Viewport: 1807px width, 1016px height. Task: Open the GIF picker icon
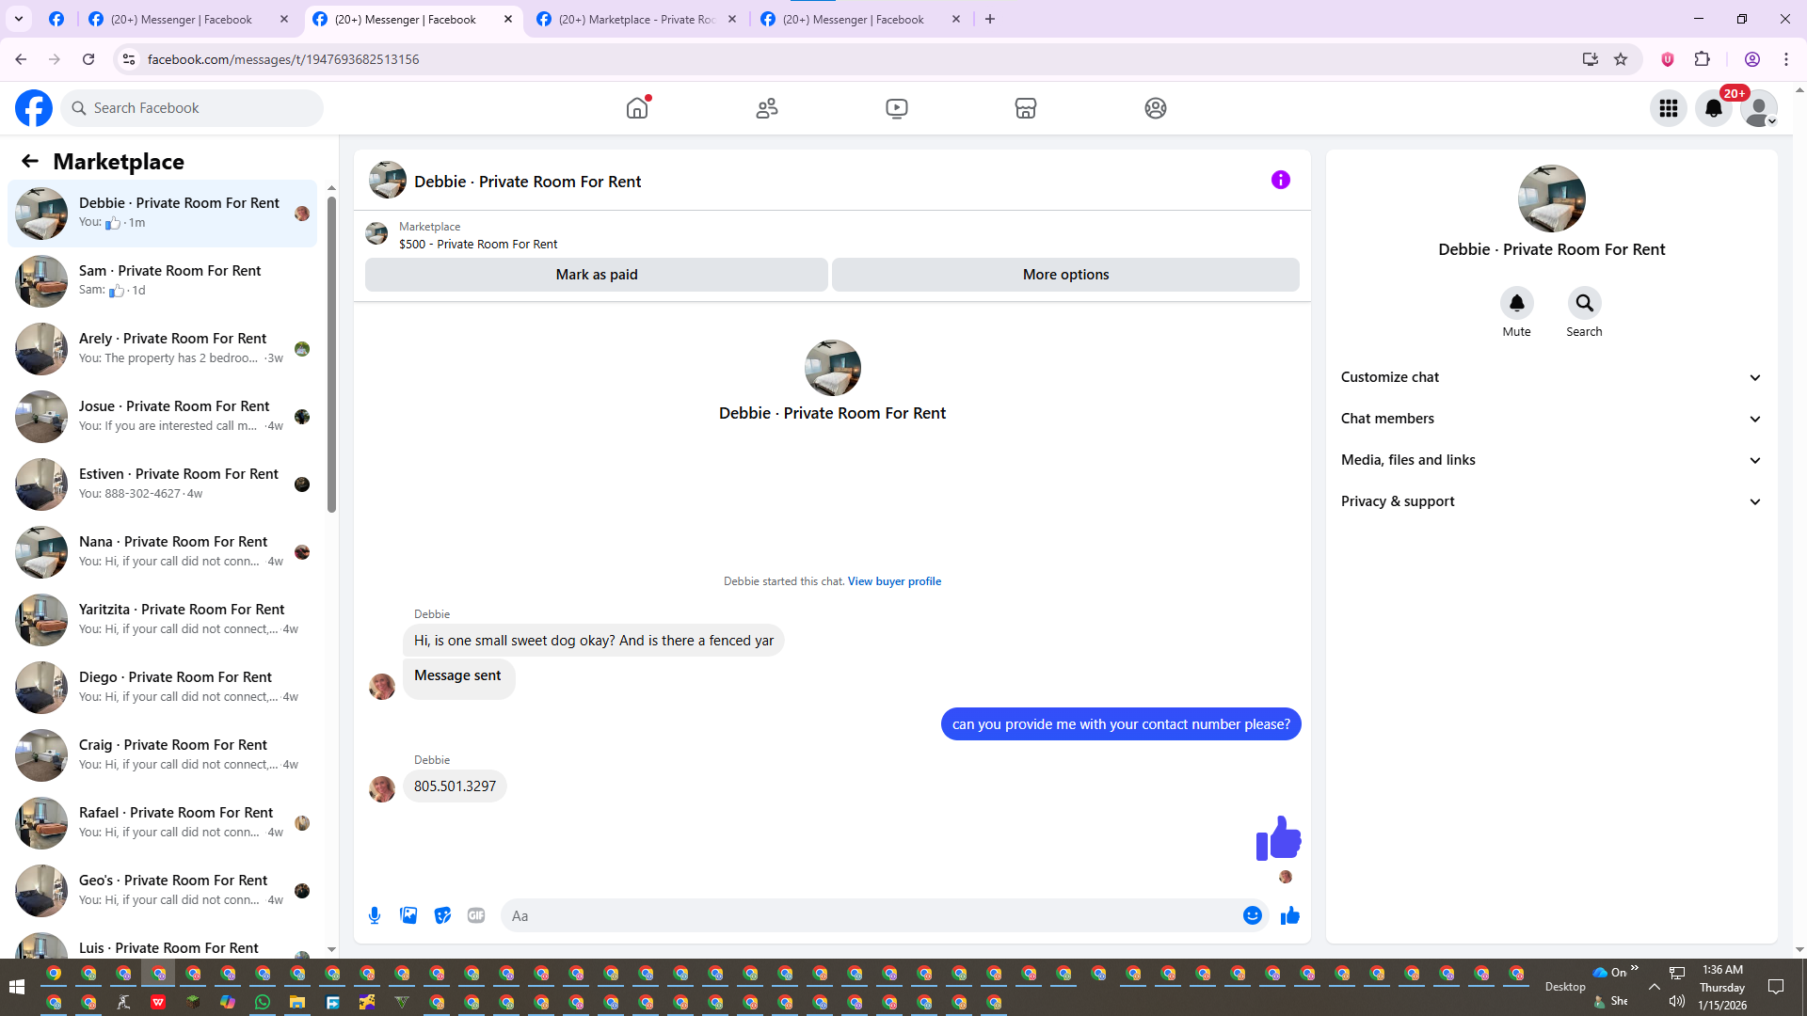(x=476, y=915)
